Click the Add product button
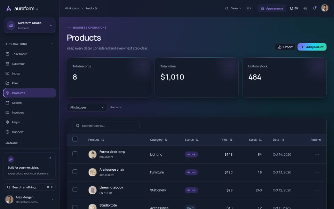 pyautogui.click(x=312, y=47)
